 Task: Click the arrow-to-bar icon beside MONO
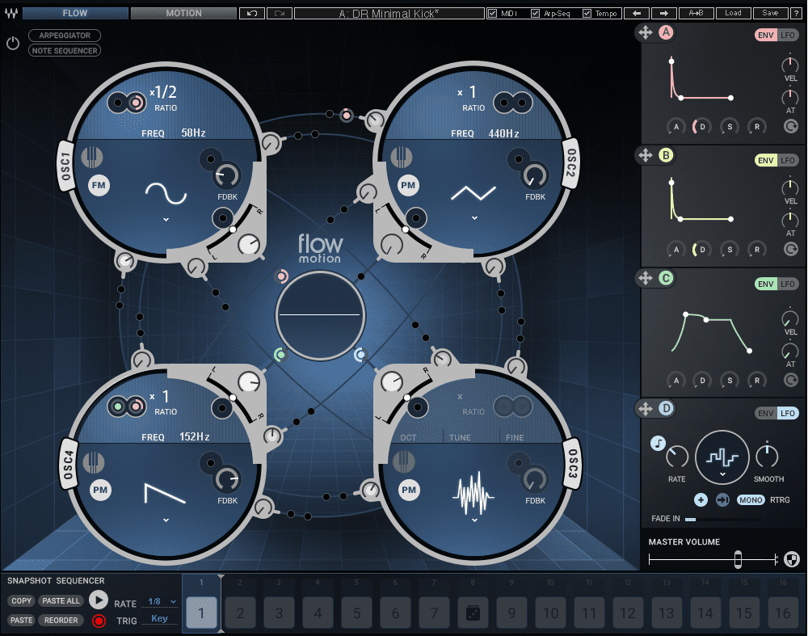pos(722,500)
